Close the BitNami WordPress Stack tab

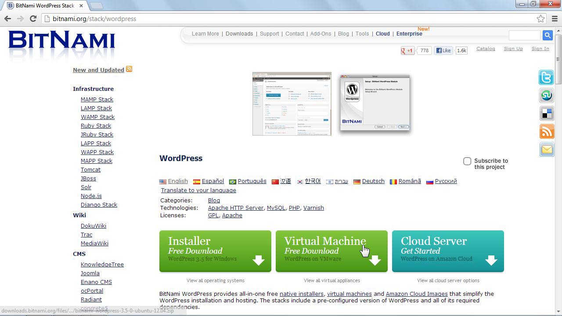pyautogui.click(x=81, y=6)
